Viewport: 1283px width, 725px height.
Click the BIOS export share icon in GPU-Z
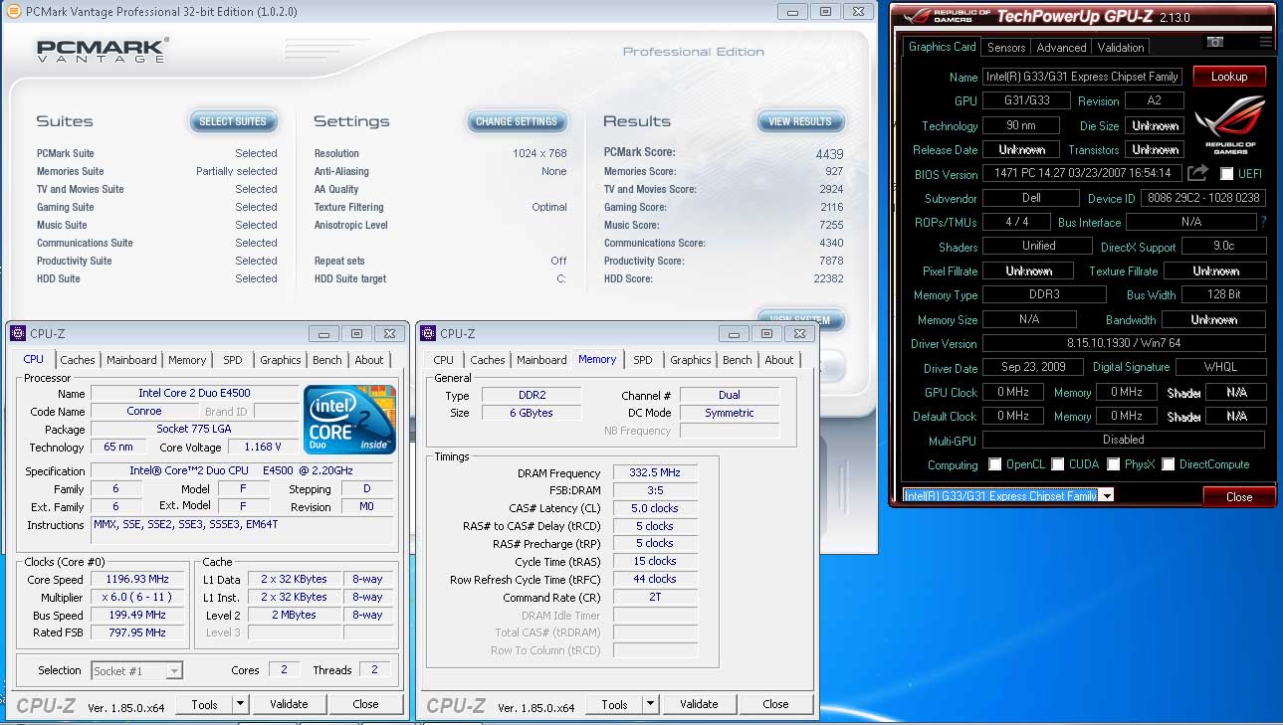pyautogui.click(x=1198, y=174)
